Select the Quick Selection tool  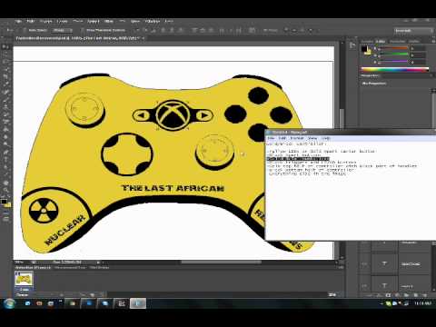5,69
